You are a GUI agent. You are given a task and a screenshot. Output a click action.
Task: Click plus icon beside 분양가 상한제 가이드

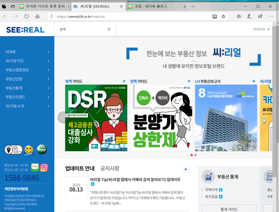click(189, 81)
